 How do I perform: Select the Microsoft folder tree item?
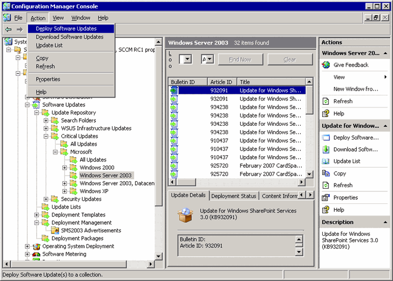point(81,152)
